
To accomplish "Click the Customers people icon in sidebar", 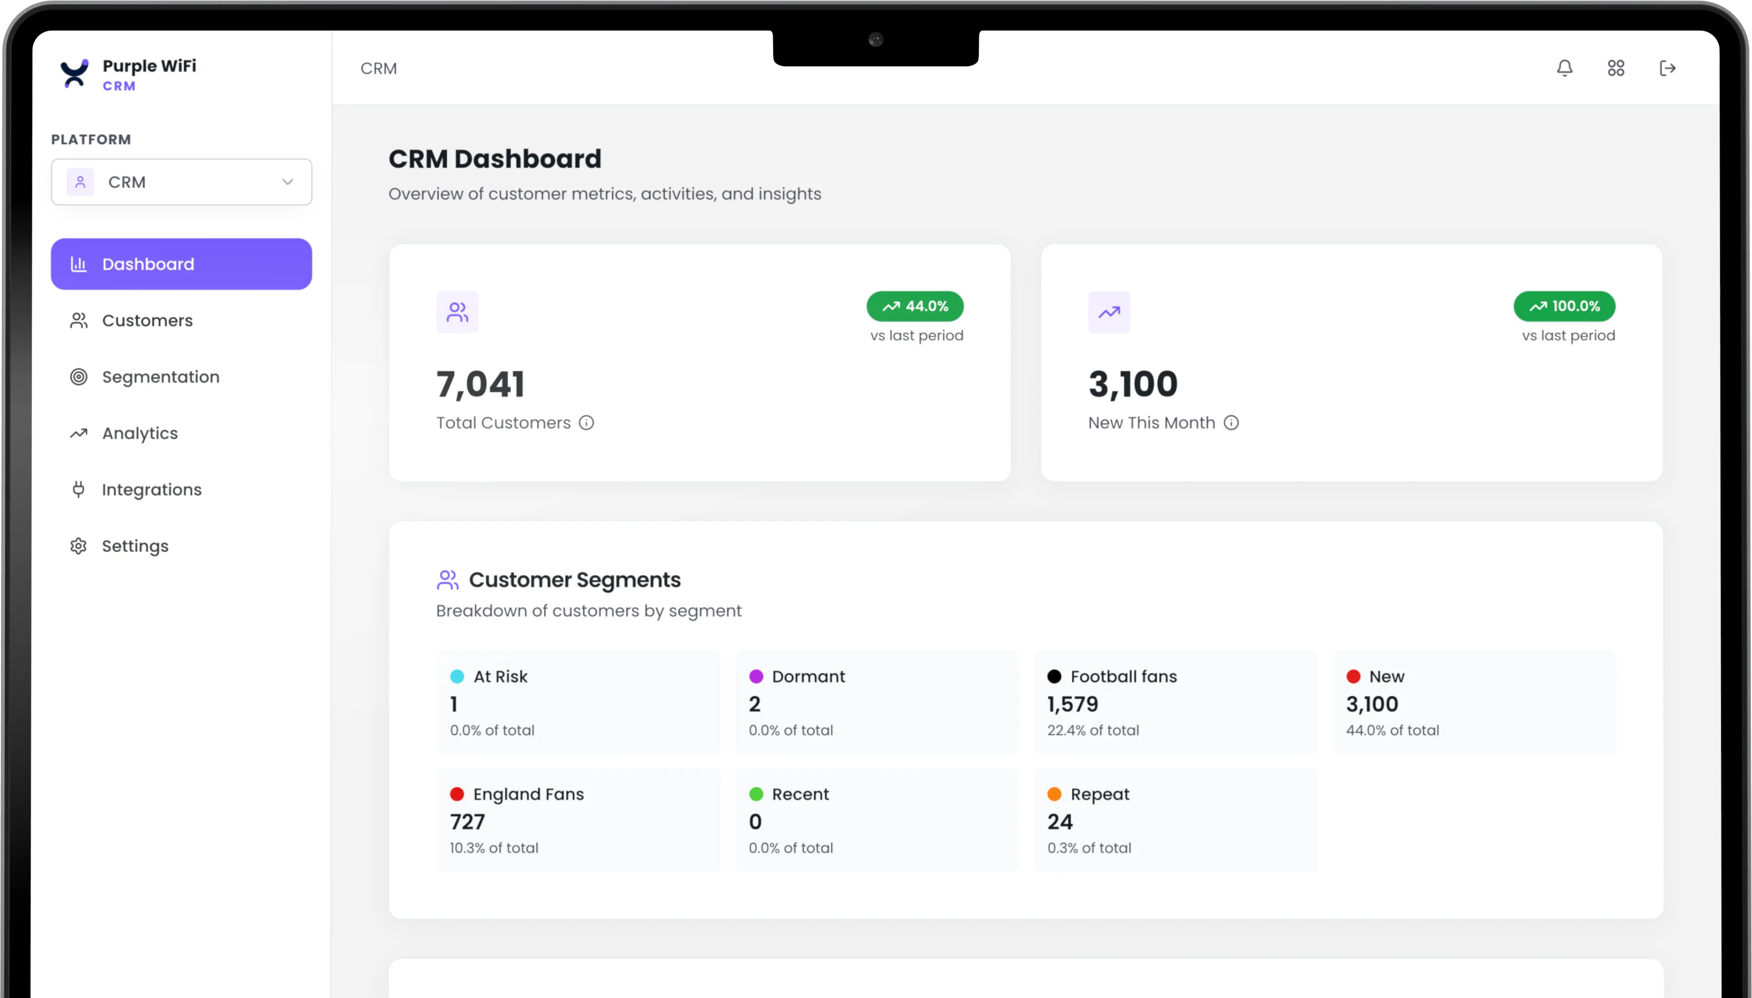I will (x=79, y=320).
